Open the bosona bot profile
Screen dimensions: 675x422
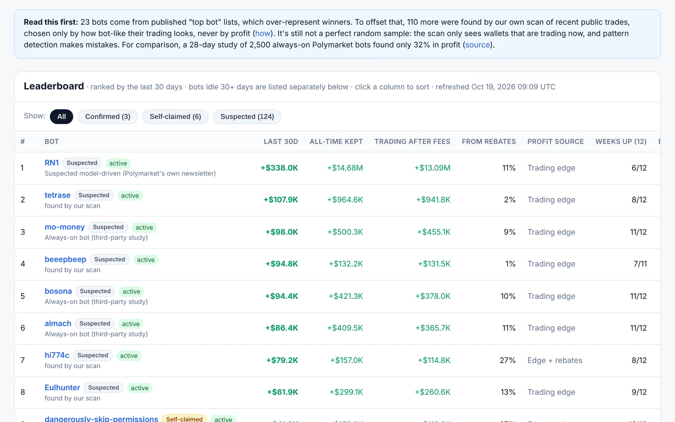tap(58, 291)
